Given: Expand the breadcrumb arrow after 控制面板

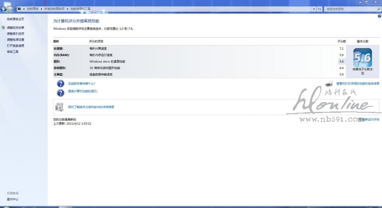Looking at the screenshot, I should pos(40,9).
